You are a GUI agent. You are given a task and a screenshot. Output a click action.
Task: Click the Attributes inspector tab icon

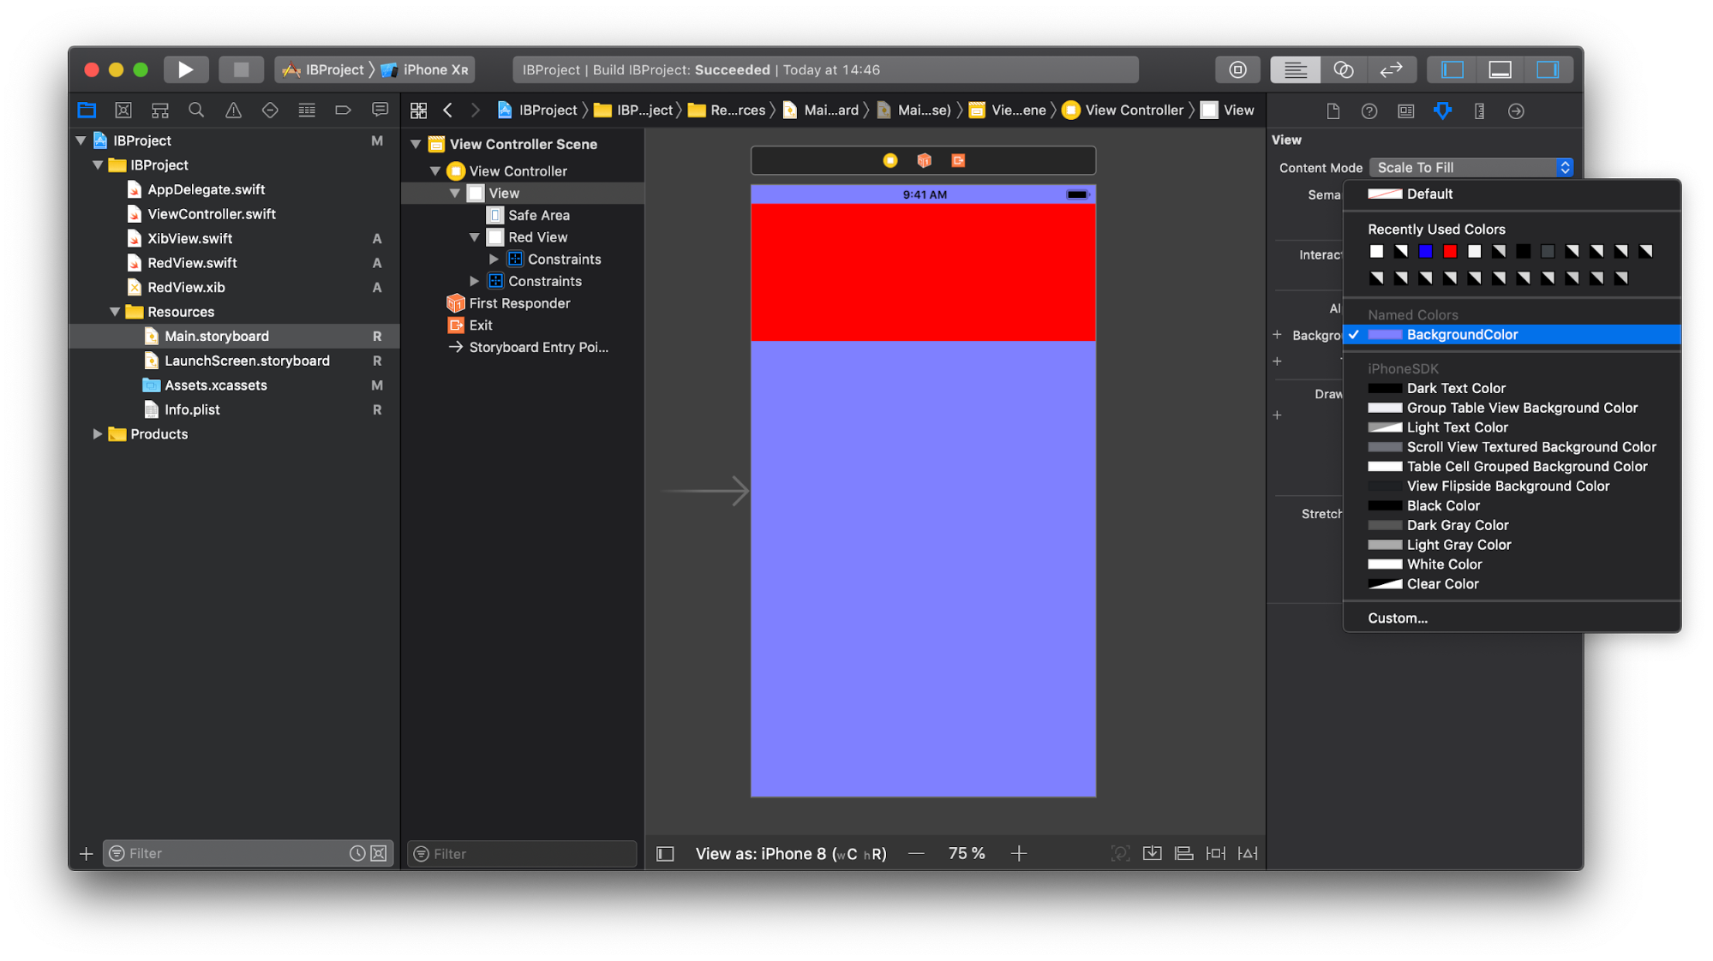pyautogui.click(x=1442, y=110)
